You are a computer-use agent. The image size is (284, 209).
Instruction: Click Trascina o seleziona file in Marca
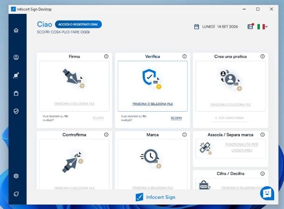[x=153, y=188]
